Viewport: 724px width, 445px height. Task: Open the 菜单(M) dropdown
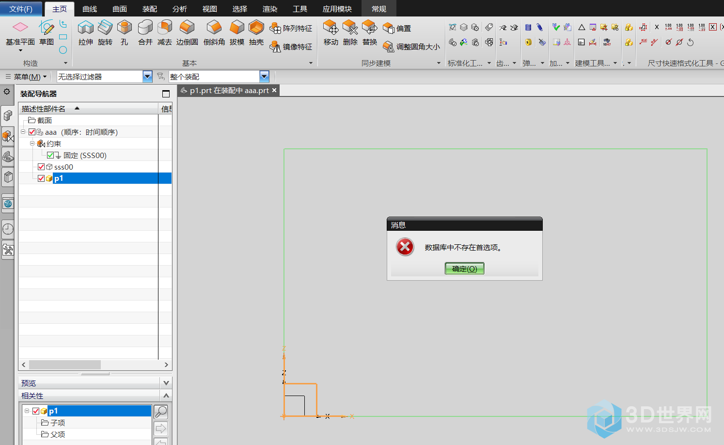coord(27,77)
